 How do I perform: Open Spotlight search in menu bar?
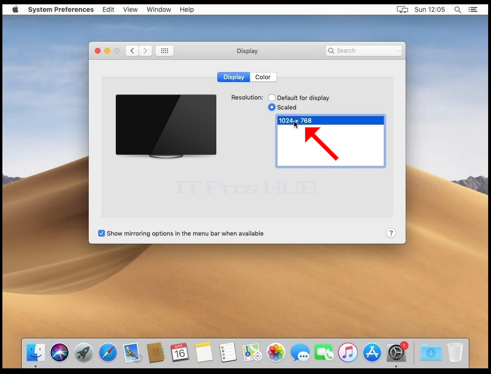click(x=457, y=10)
